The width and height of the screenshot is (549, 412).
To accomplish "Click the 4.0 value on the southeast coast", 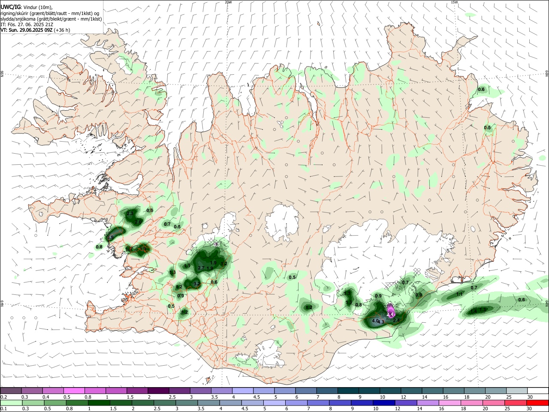I will click(375, 321).
